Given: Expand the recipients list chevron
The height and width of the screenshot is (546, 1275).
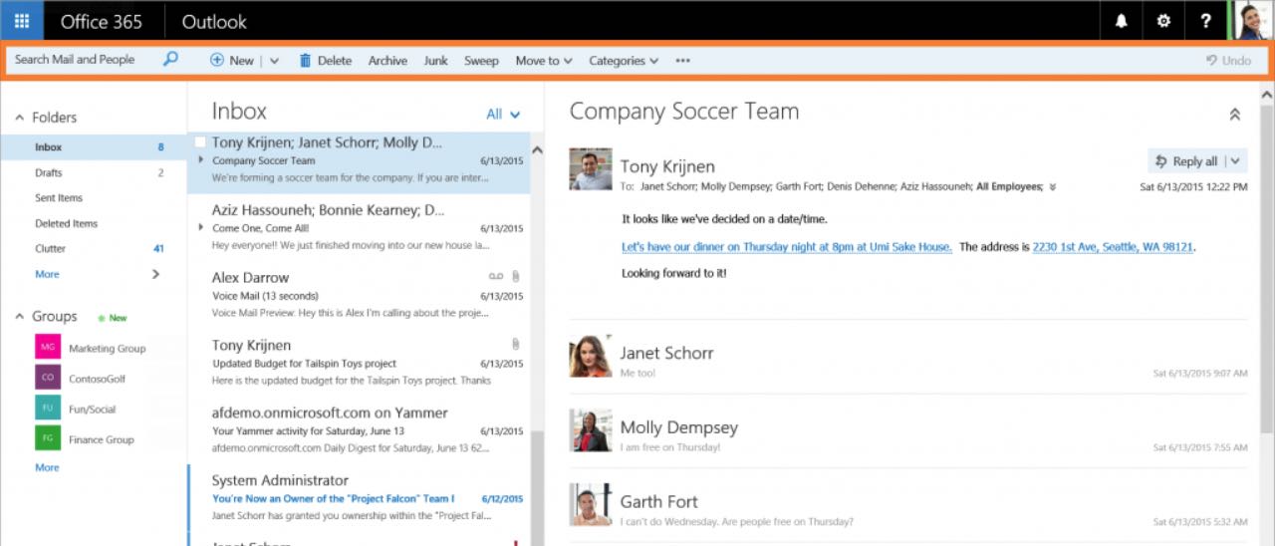Looking at the screenshot, I should tap(1053, 186).
